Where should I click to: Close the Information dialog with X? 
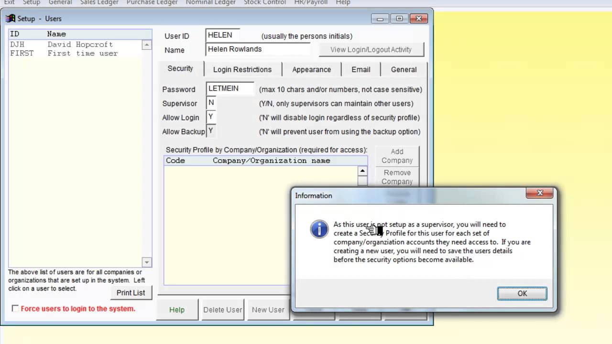click(540, 193)
